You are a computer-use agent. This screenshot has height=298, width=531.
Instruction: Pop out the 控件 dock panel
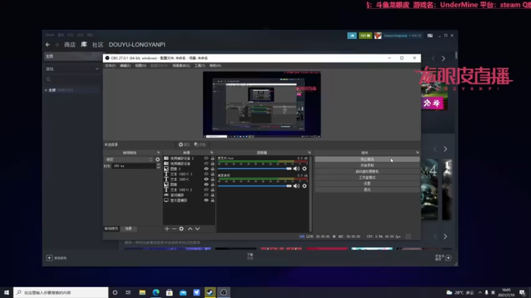(x=417, y=153)
